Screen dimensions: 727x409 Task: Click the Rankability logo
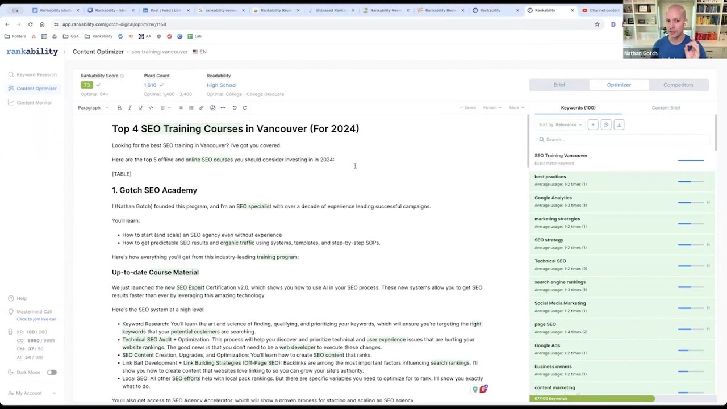pyautogui.click(x=32, y=52)
